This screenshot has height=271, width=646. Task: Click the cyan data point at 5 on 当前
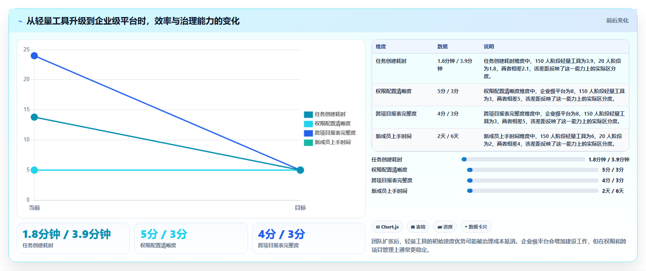coord(35,170)
